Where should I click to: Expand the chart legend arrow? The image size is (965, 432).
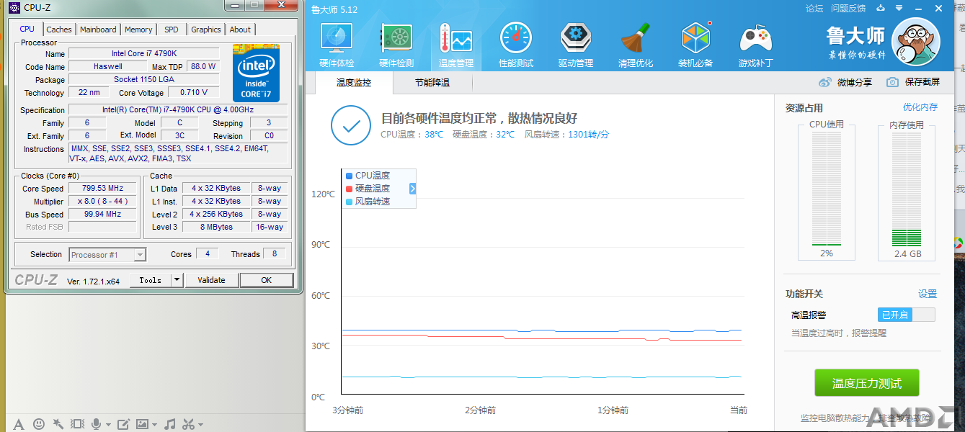[413, 189]
